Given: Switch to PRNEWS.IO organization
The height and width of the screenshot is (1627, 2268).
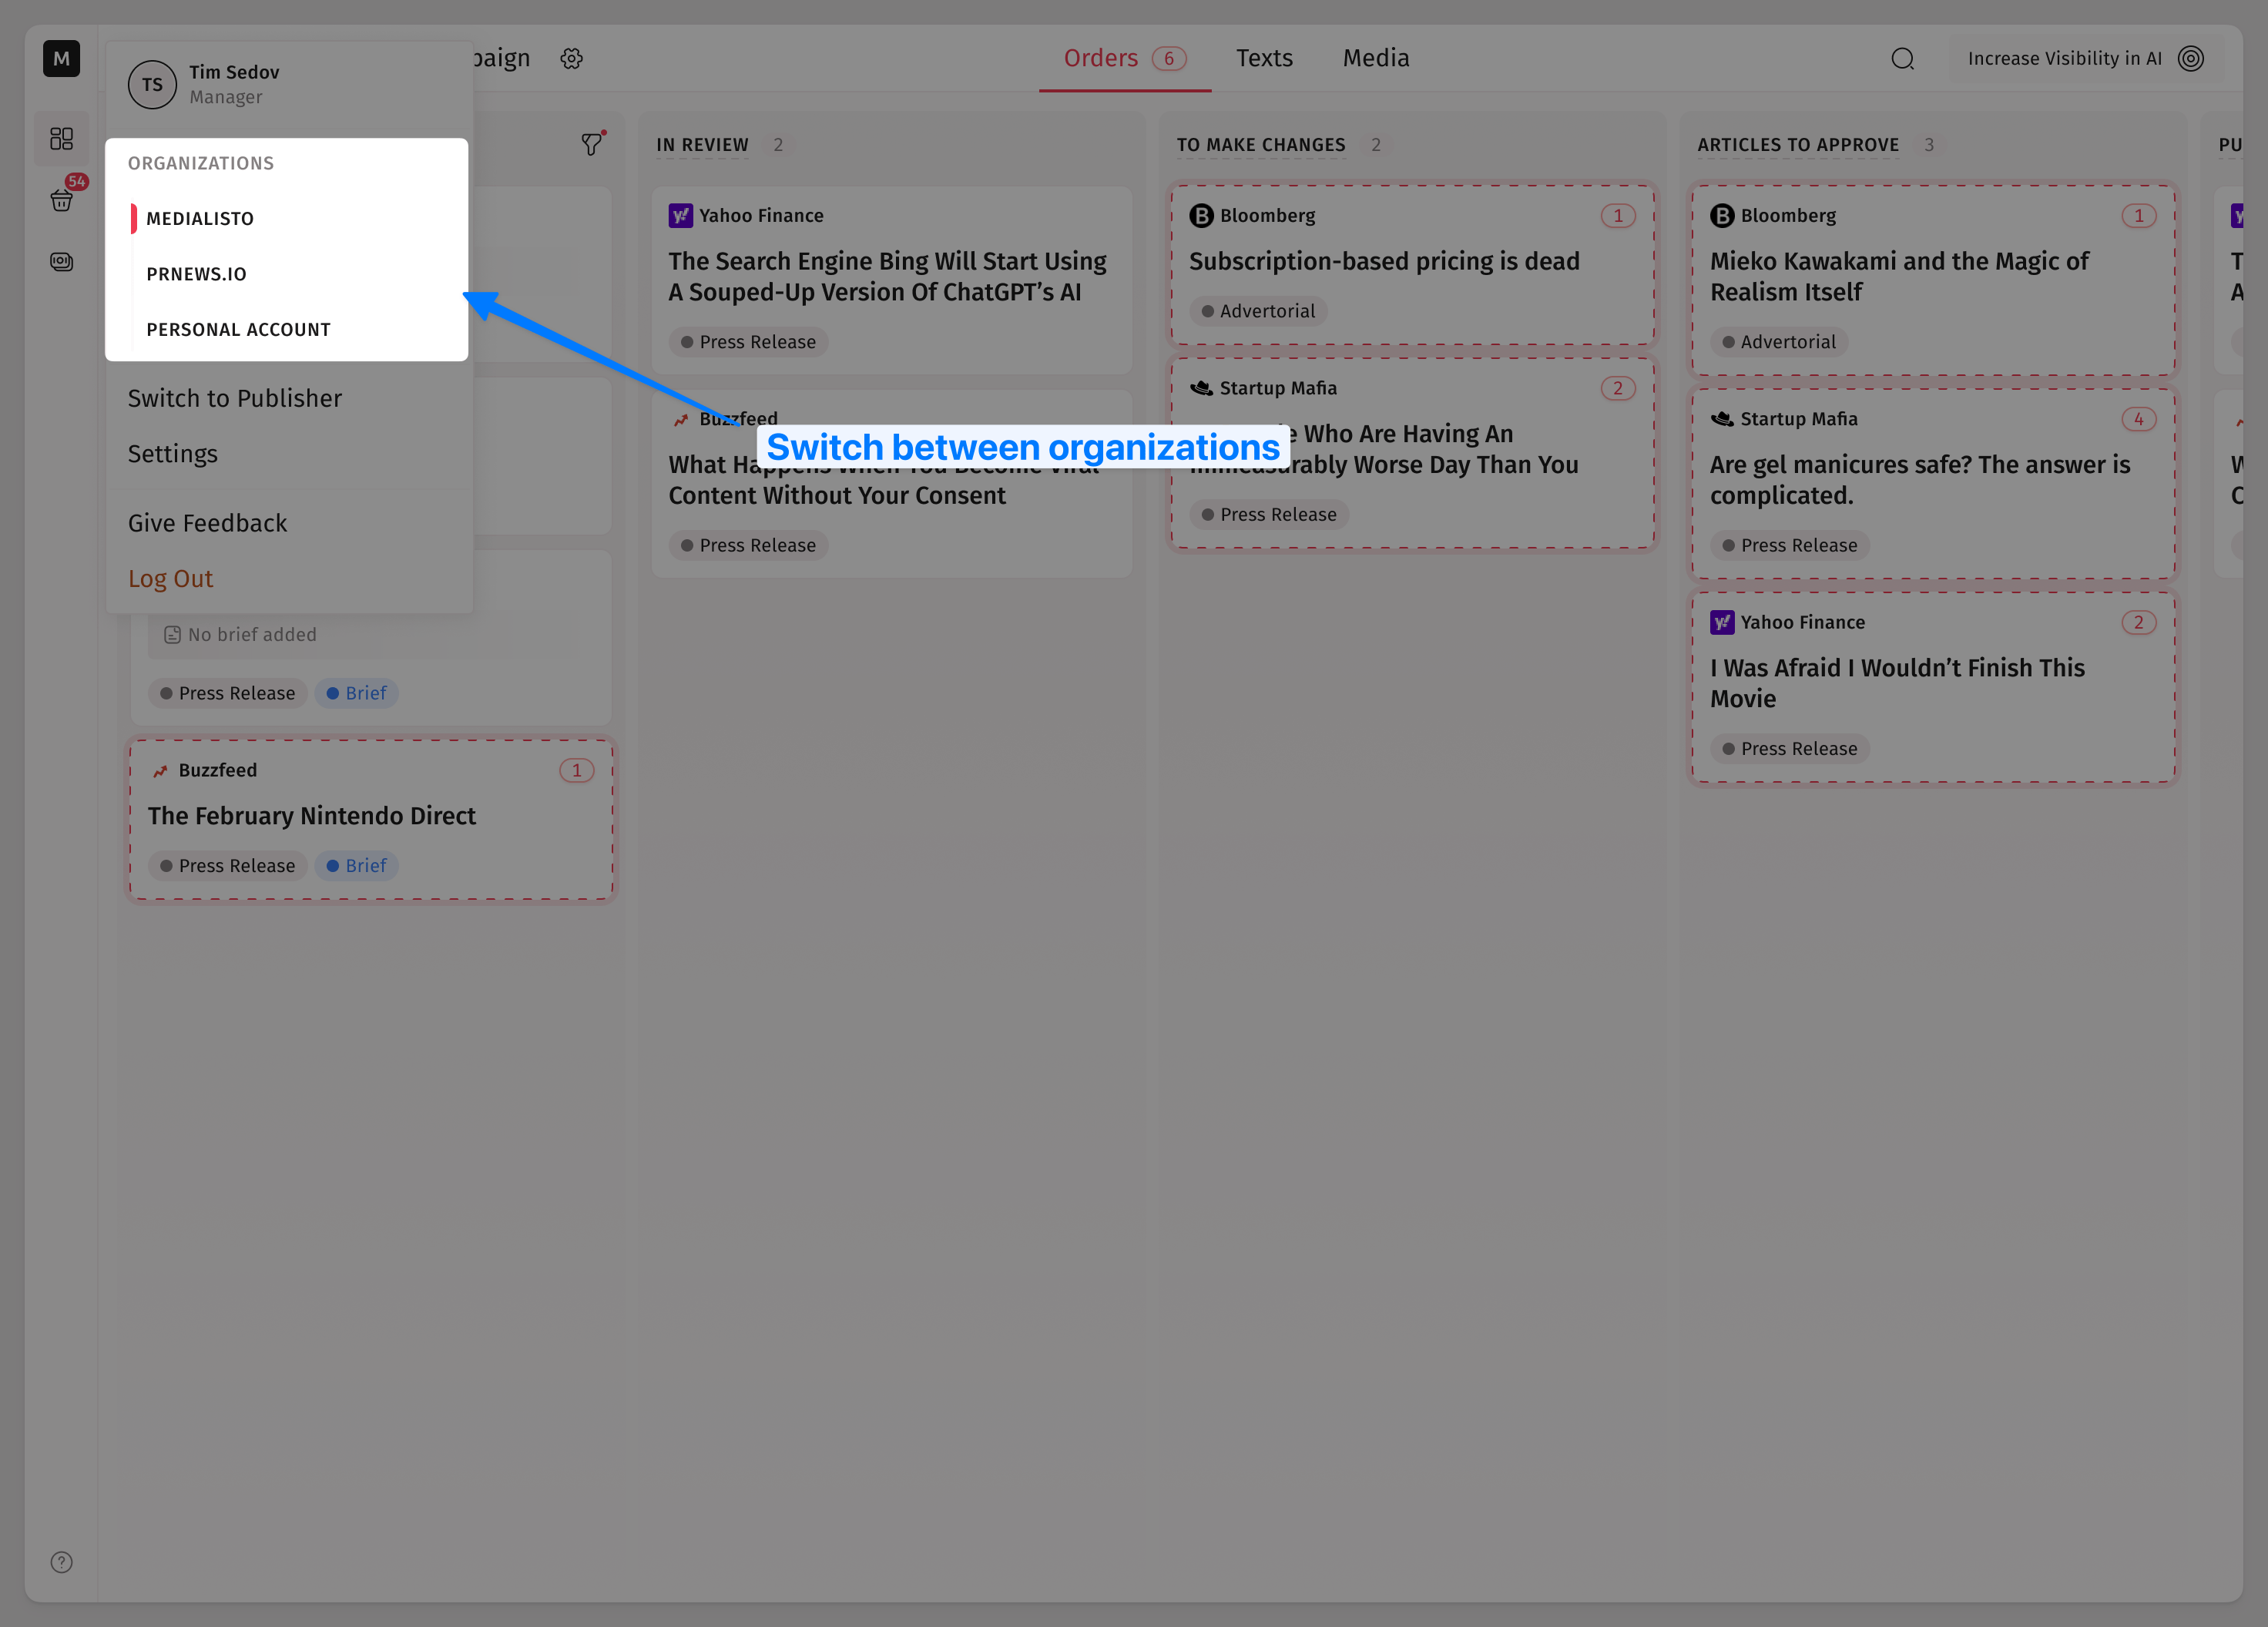Looking at the screenshot, I should (196, 274).
